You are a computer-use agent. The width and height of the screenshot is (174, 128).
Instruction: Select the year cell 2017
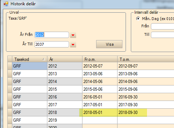click(x=65, y=105)
